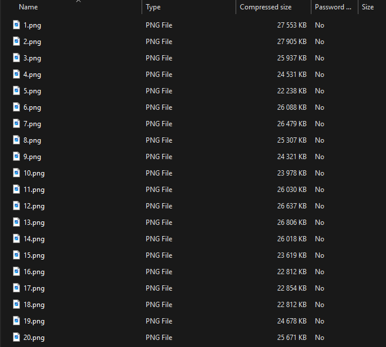Select the 1.png file icon
Screen dimensions: 386x347
tap(16, 25)
